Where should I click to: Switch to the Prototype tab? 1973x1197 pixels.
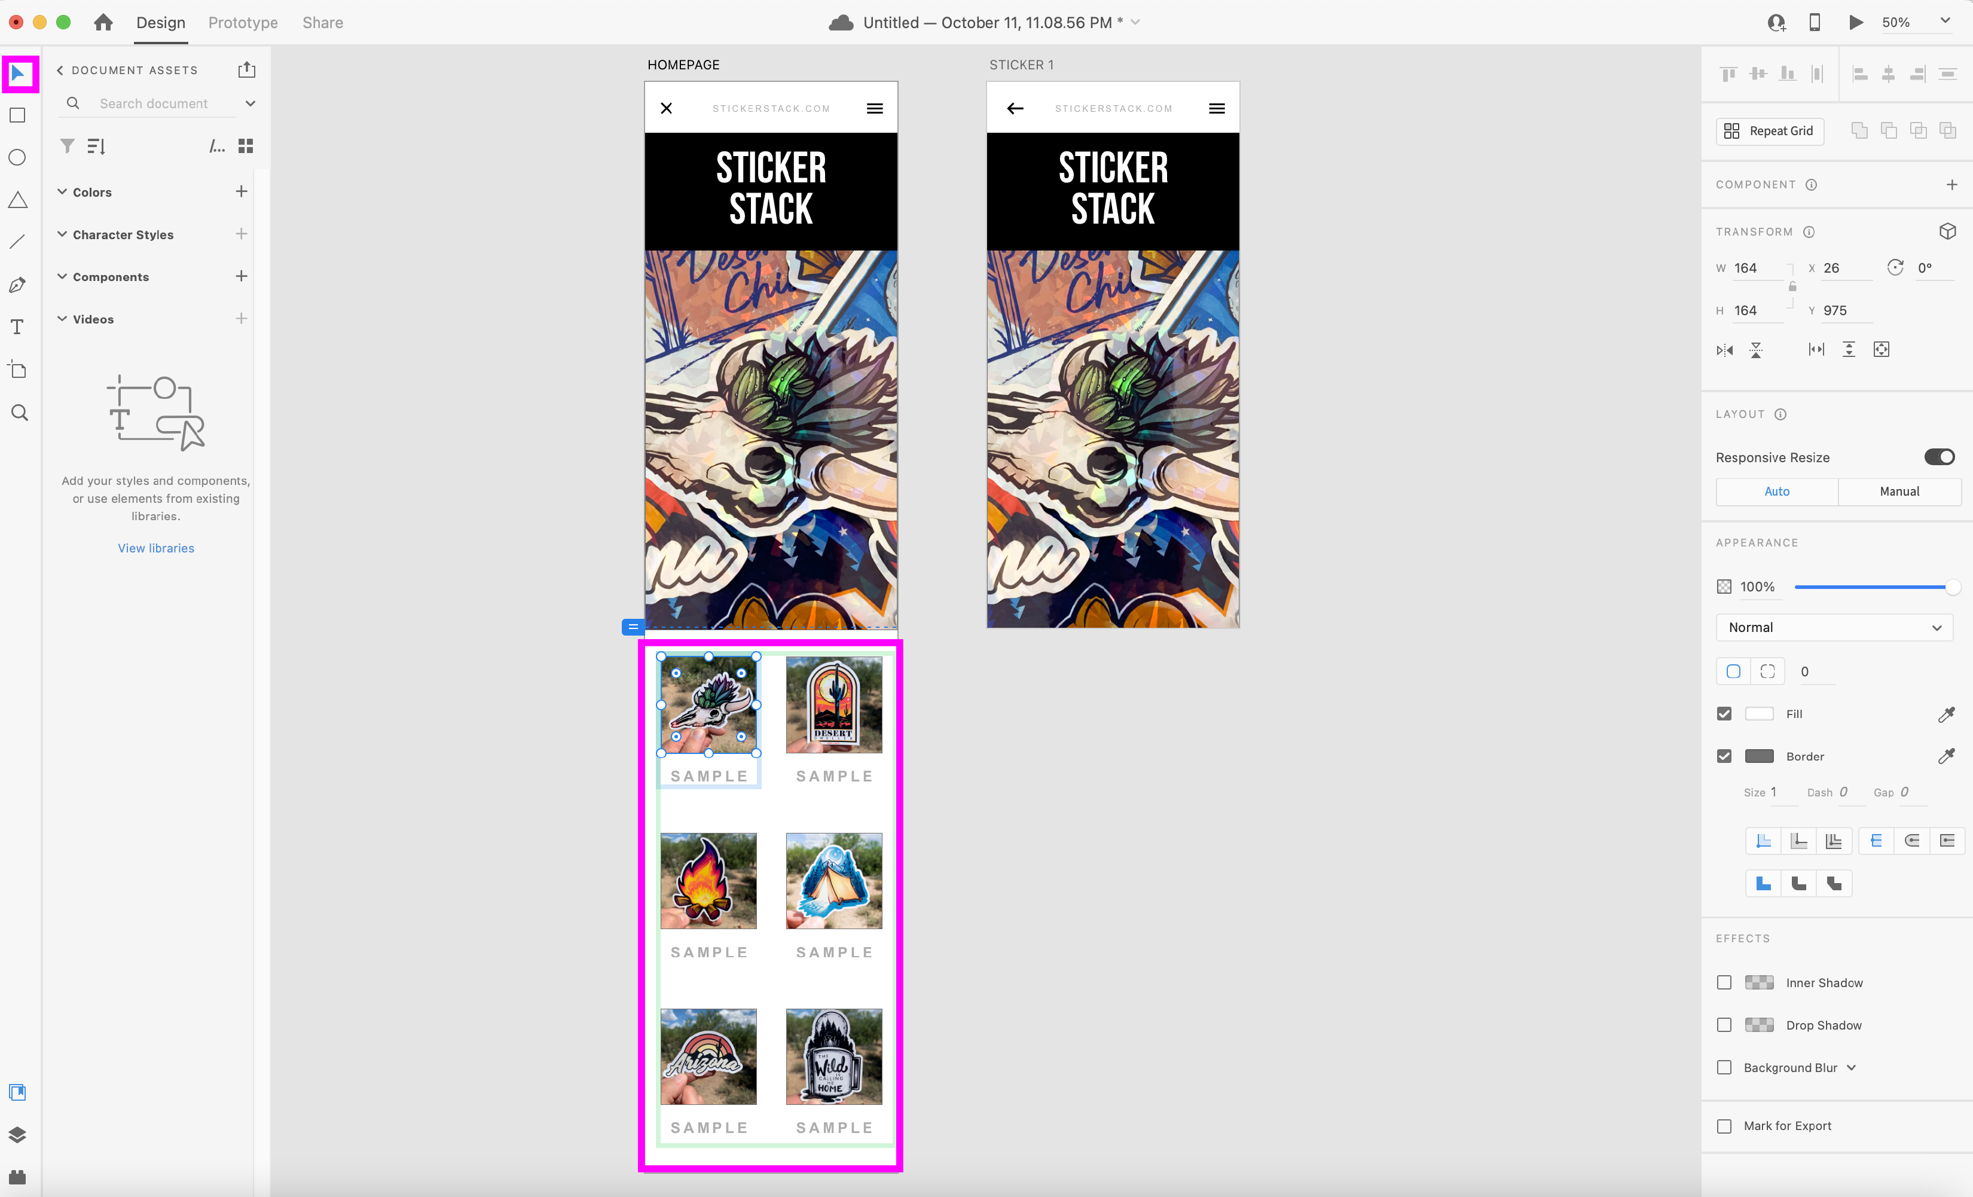(x=243, y=22)
